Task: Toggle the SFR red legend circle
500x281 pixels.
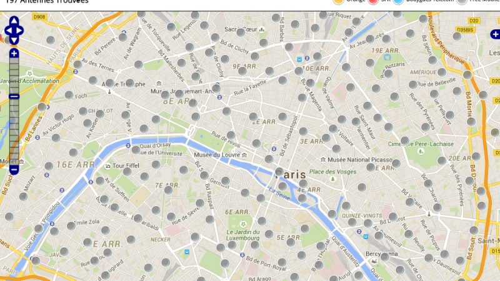Action: tap(373, 1)
